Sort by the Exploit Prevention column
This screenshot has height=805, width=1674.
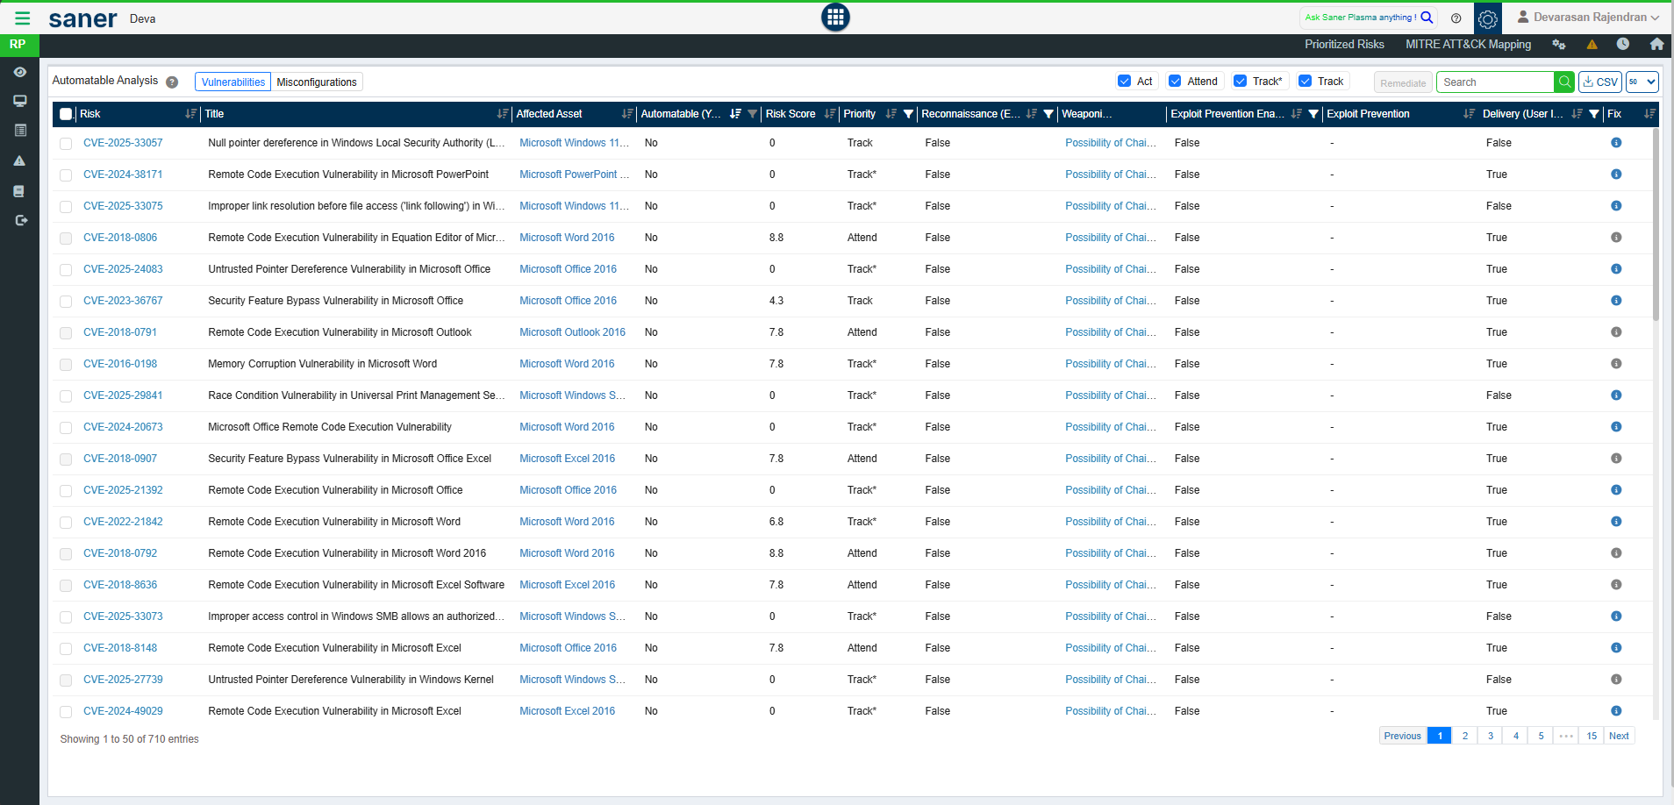click(x=1470, y=114)
